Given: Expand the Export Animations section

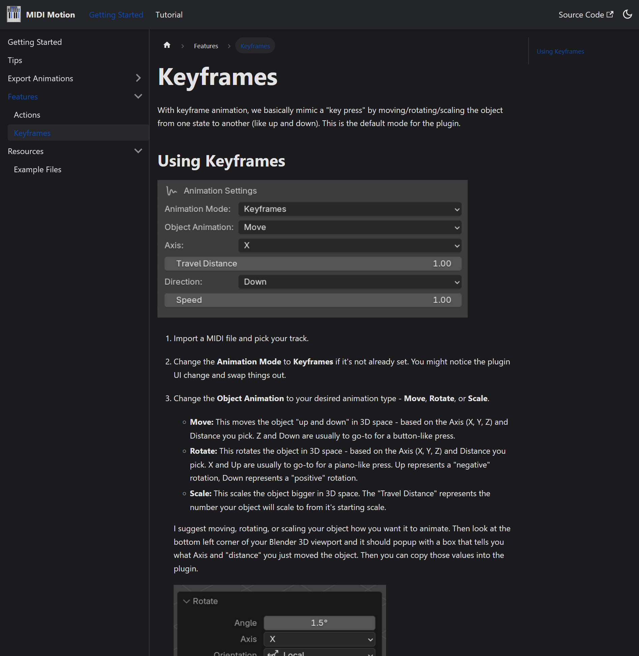Looking at the screenshot, I should 138,78.
